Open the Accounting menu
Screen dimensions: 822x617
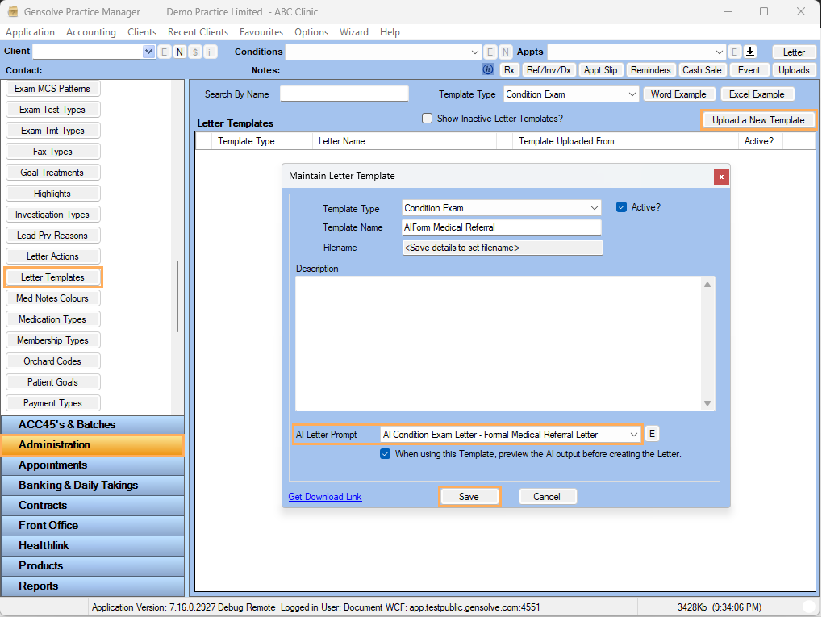pyautogui.click(x=90, y=32)
